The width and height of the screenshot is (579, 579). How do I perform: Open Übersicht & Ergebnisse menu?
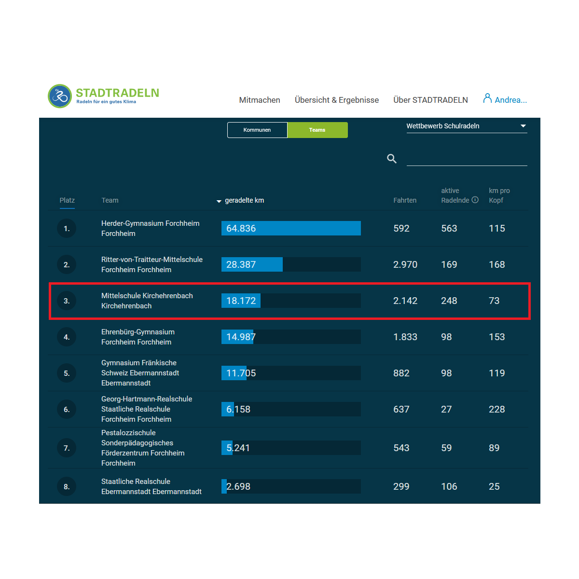(x=337, y=100)
